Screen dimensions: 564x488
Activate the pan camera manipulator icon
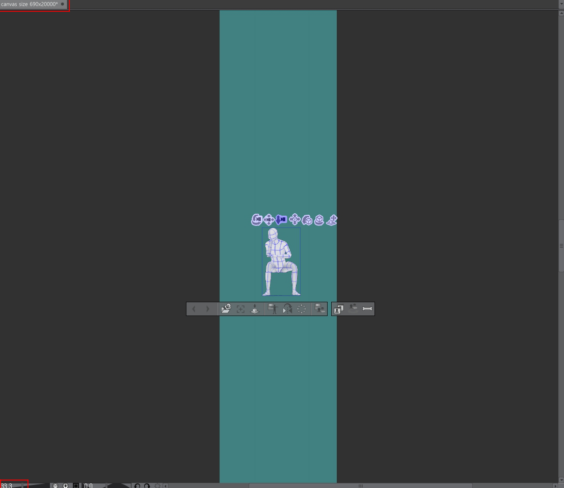point(268,219)
